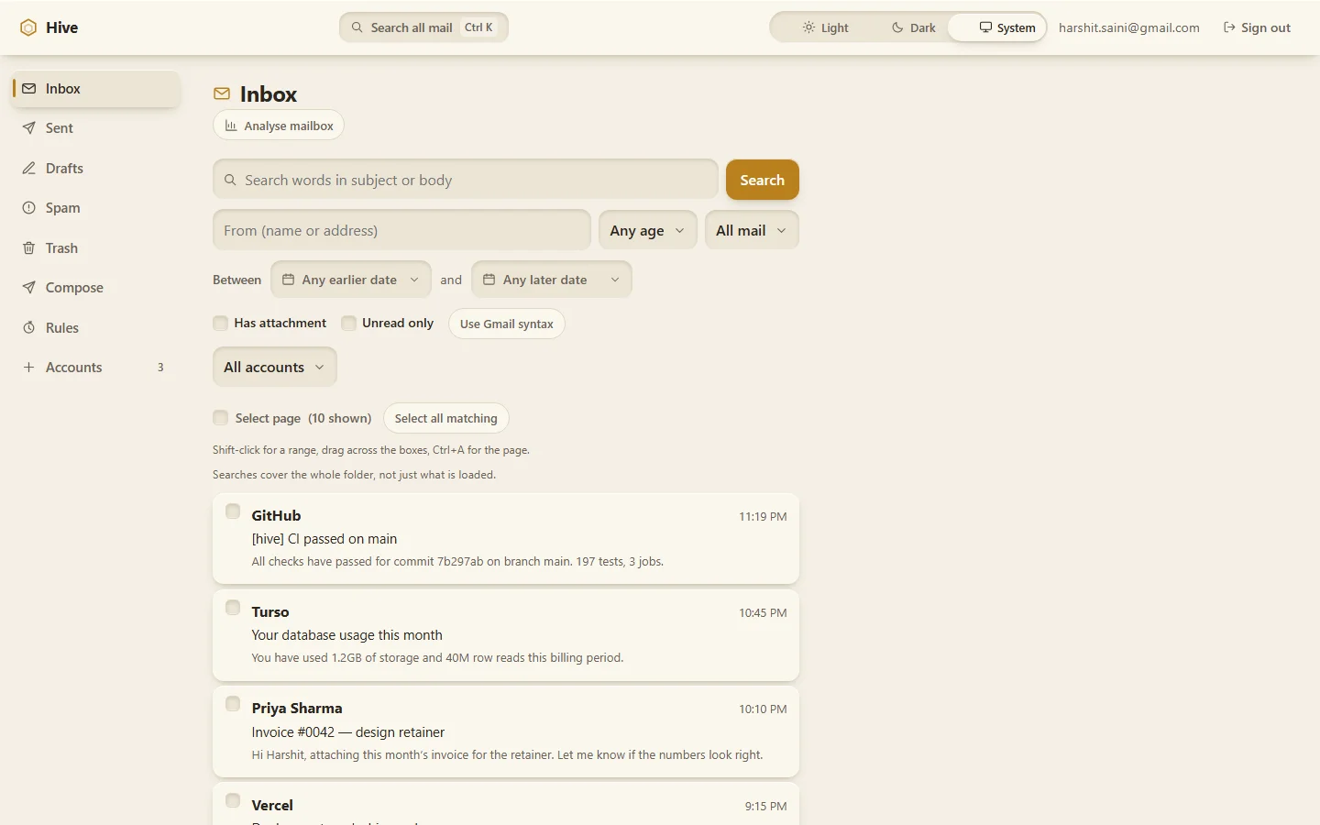Click the magnifier icon in Search all mail
Screen dimensions: 1320x825
click(357, 27)
